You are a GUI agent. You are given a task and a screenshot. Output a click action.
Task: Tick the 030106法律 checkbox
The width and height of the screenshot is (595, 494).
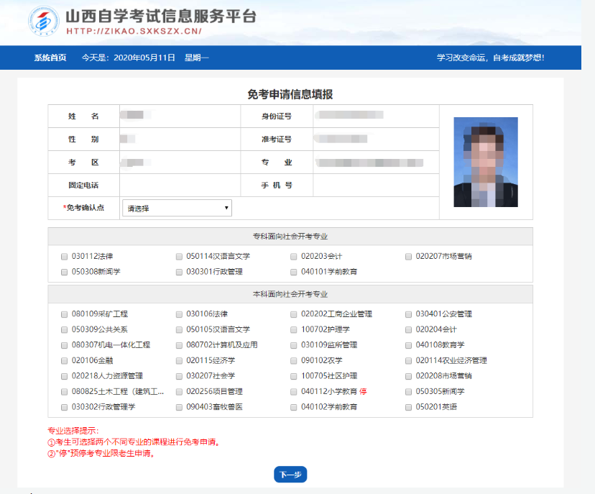179,314
